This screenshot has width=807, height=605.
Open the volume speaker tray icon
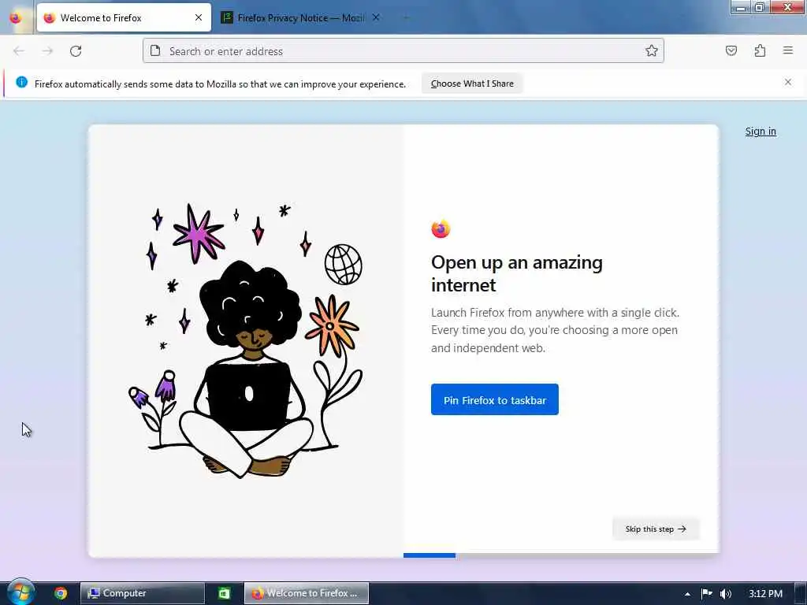pyautogui.click(x=726, y=594)
